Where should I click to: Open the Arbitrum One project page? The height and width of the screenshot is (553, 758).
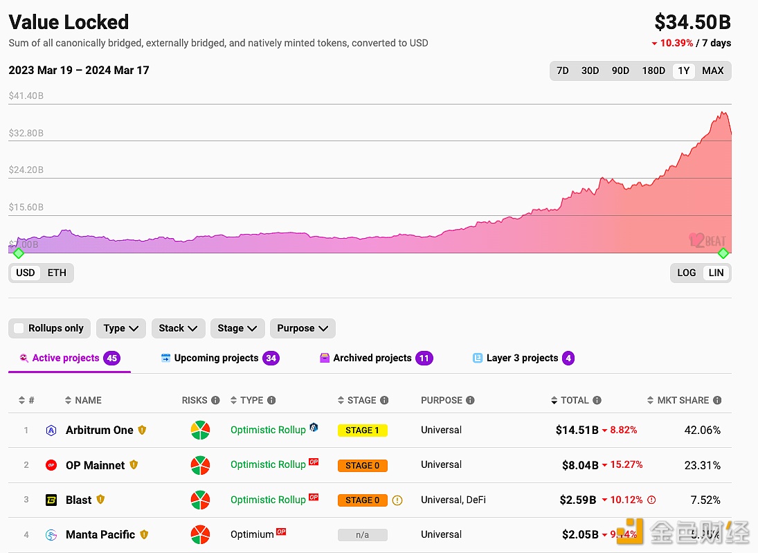click(x=100, y=430)
